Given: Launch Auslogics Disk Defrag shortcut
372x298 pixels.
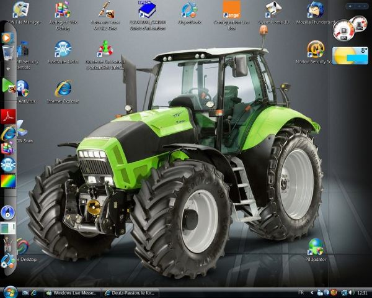Looking at the screenshot, I should click(x=63, y=16).
